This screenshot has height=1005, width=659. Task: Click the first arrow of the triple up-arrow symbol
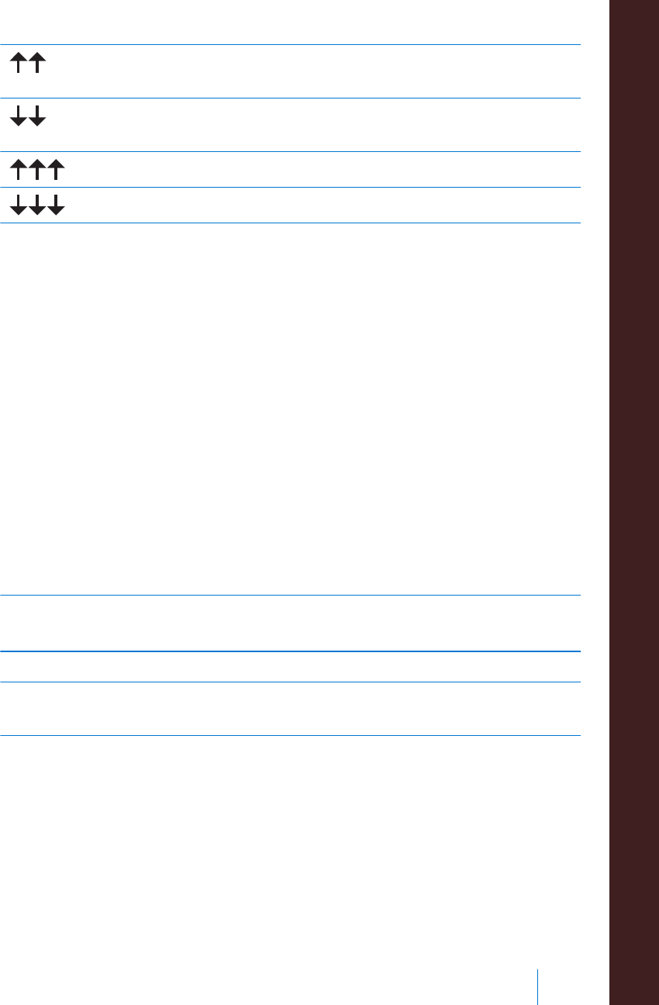(x=19, y=169)
